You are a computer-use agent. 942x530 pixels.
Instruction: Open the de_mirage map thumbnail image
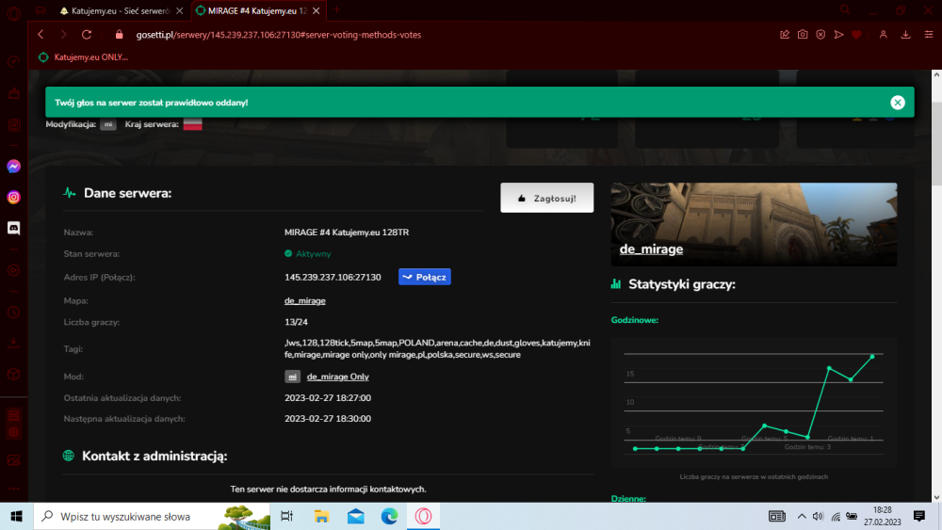point(754,224)
